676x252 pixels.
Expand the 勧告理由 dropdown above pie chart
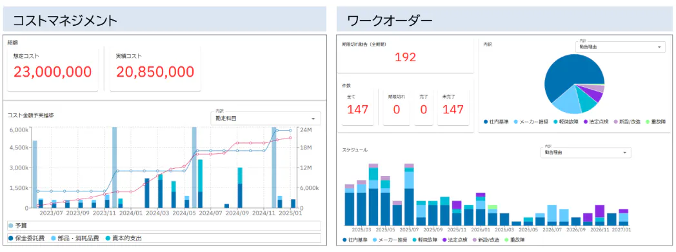coord(620,47)
